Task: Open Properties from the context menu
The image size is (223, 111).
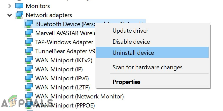Action: [x=126, y=82]
